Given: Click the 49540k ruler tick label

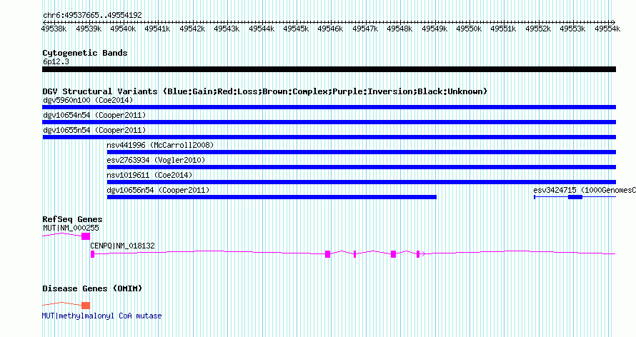Looking at the screenshot, I should (123, 29).
